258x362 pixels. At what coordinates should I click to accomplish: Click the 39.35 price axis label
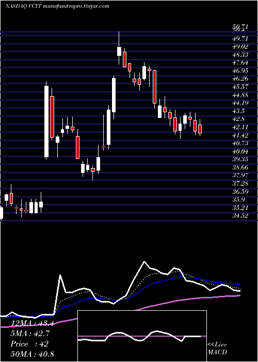pos(240,159)
